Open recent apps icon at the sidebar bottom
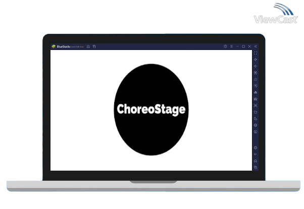Image resolution: width=304 pixels, height=209 pixels. pos(256,167)
